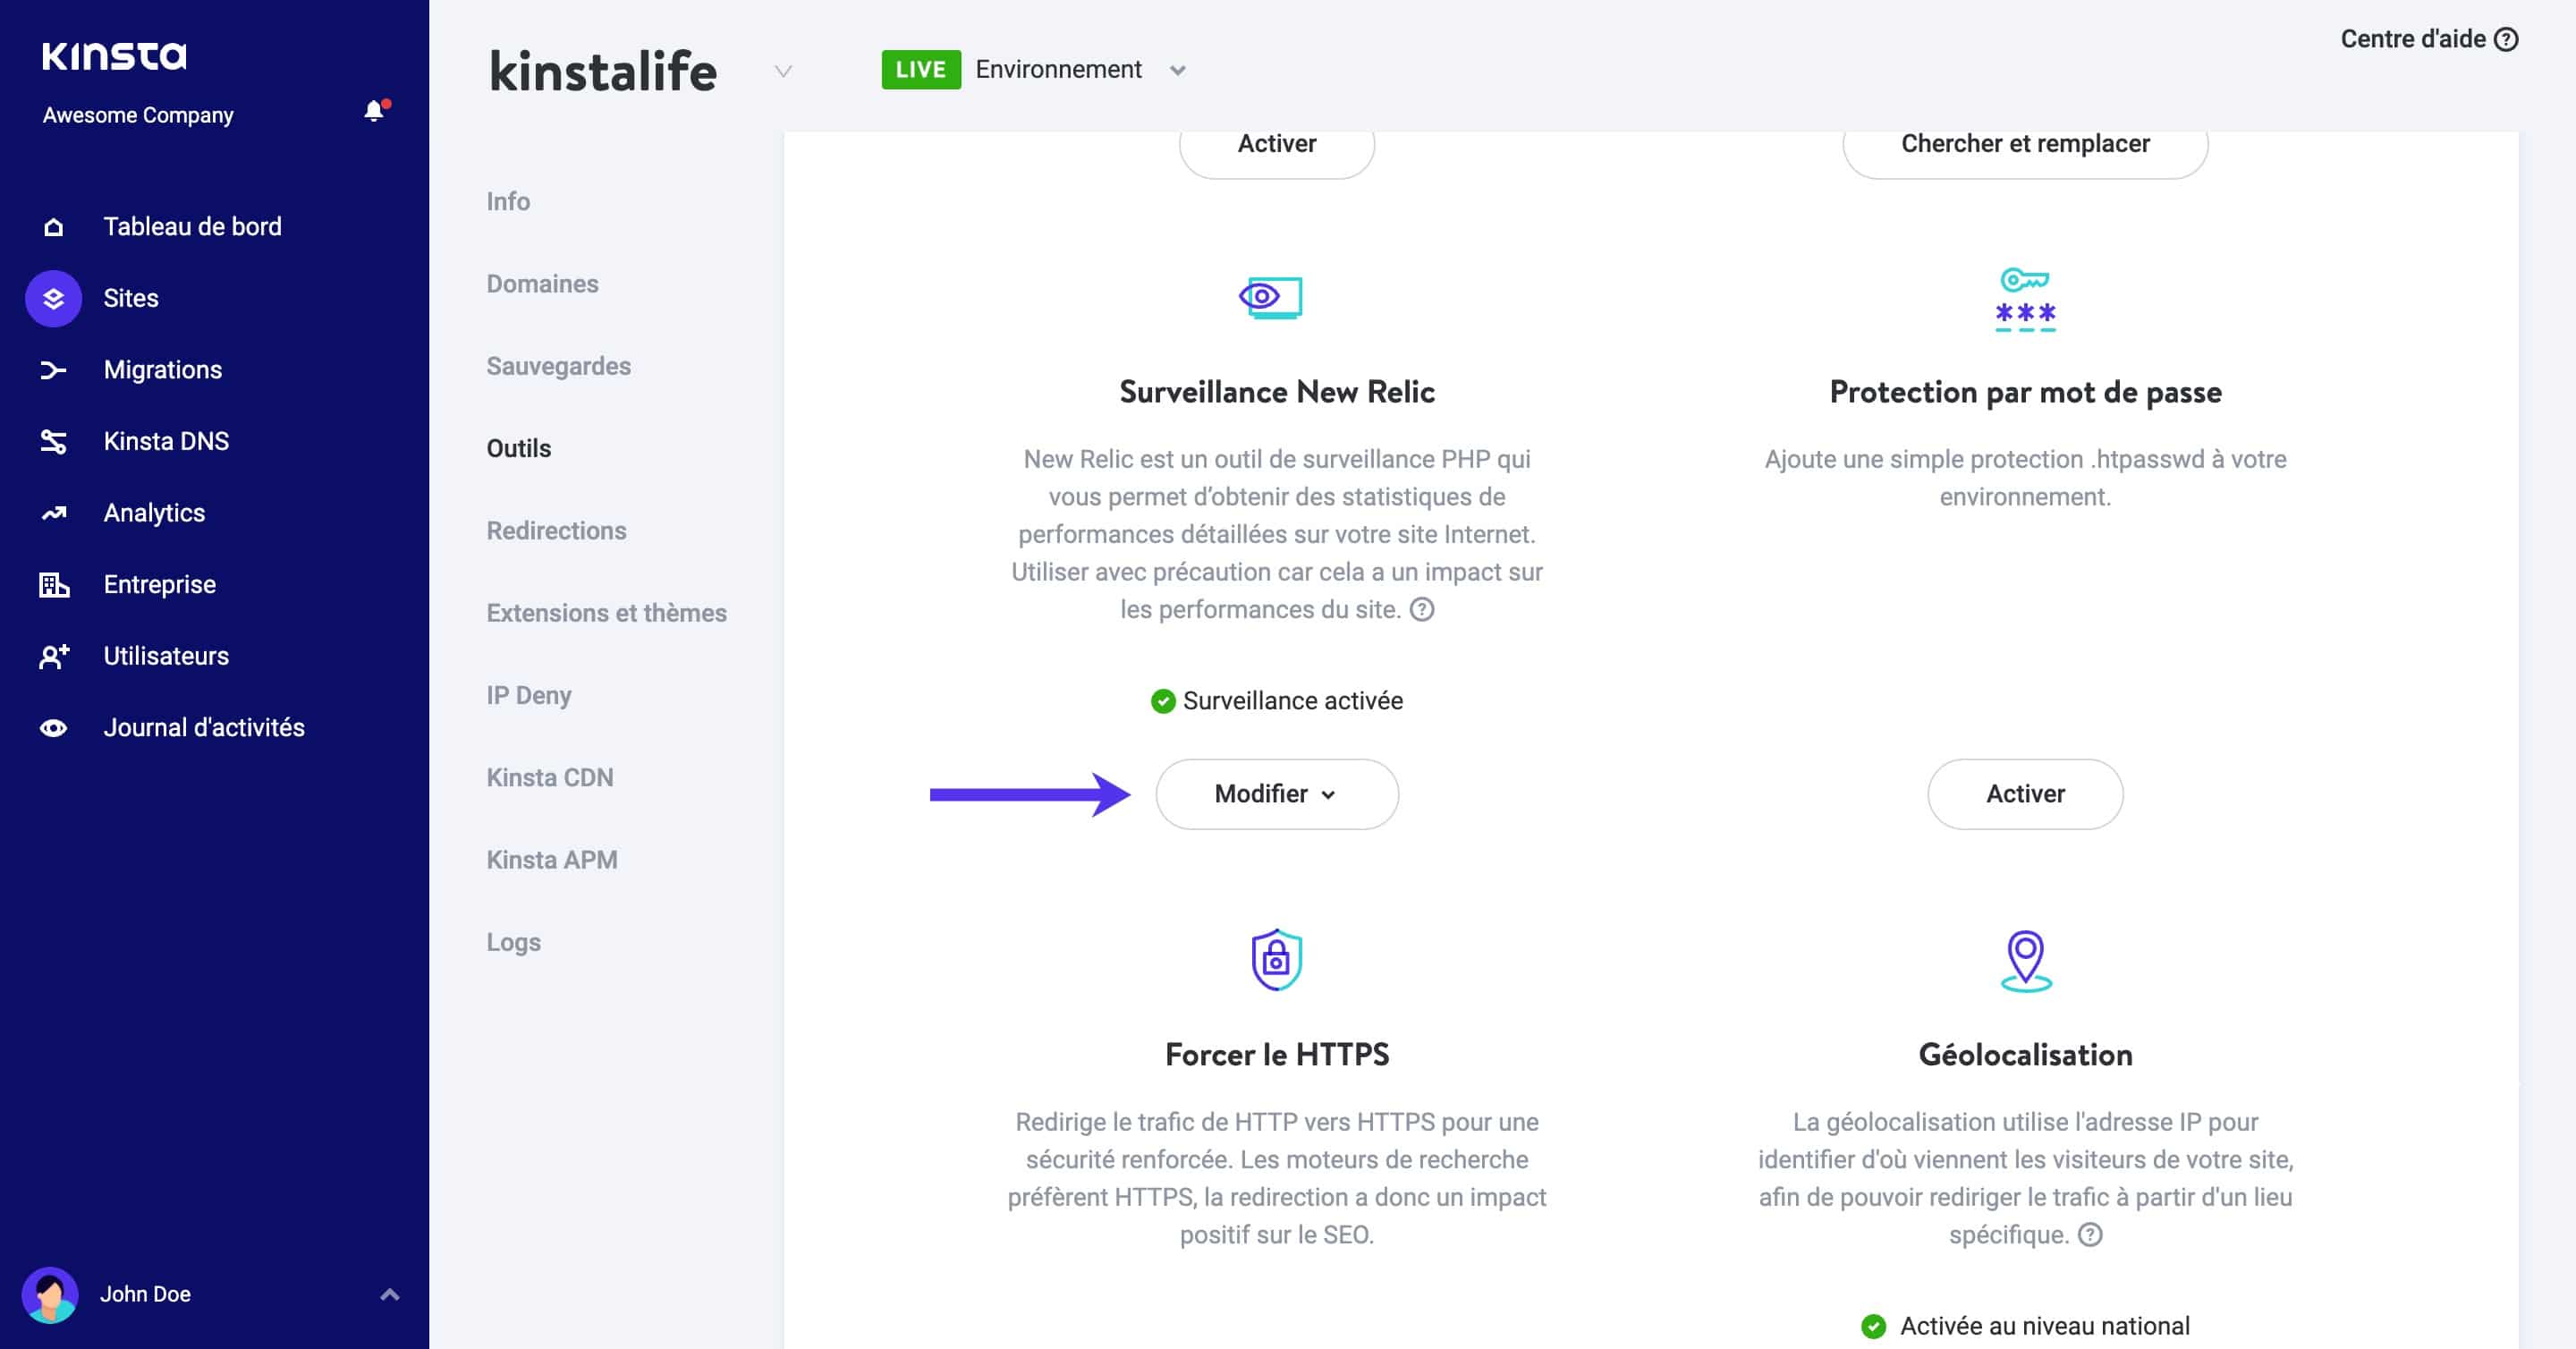Click the Kinsta DNS sidebar icon
The width and height of the screenshot is (2576, 1349).
(x=52, y=440)
